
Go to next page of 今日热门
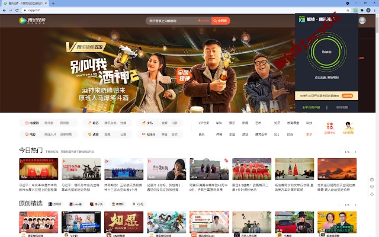pos(355,152)
